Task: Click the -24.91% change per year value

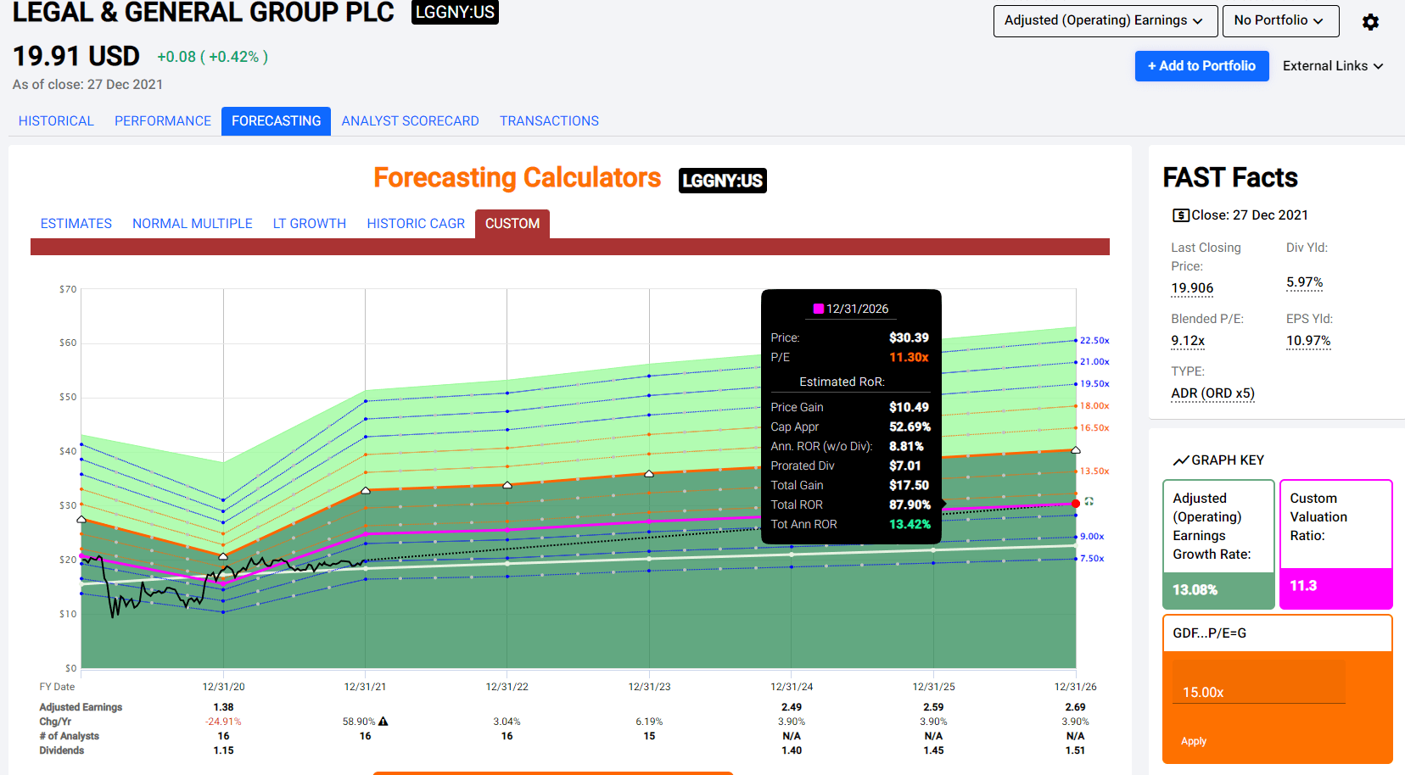Action: [223, 722]
